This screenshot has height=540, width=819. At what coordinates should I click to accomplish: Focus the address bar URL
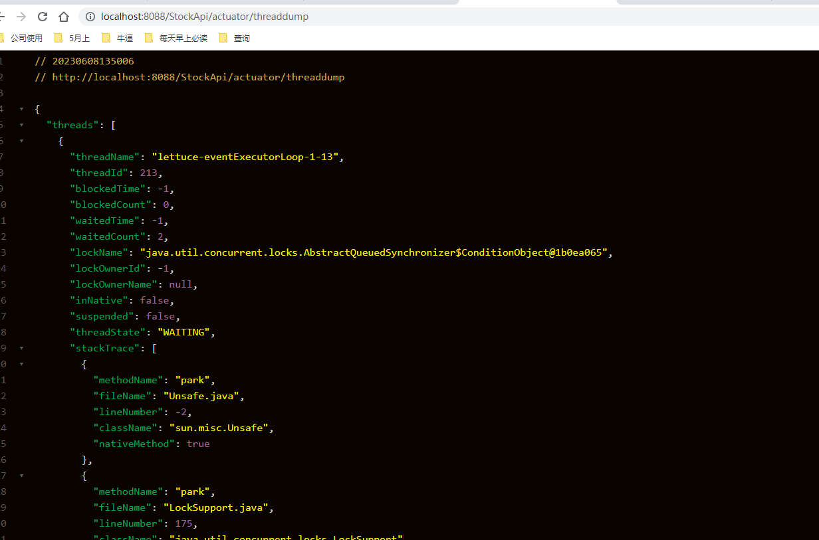coord(205,17)
